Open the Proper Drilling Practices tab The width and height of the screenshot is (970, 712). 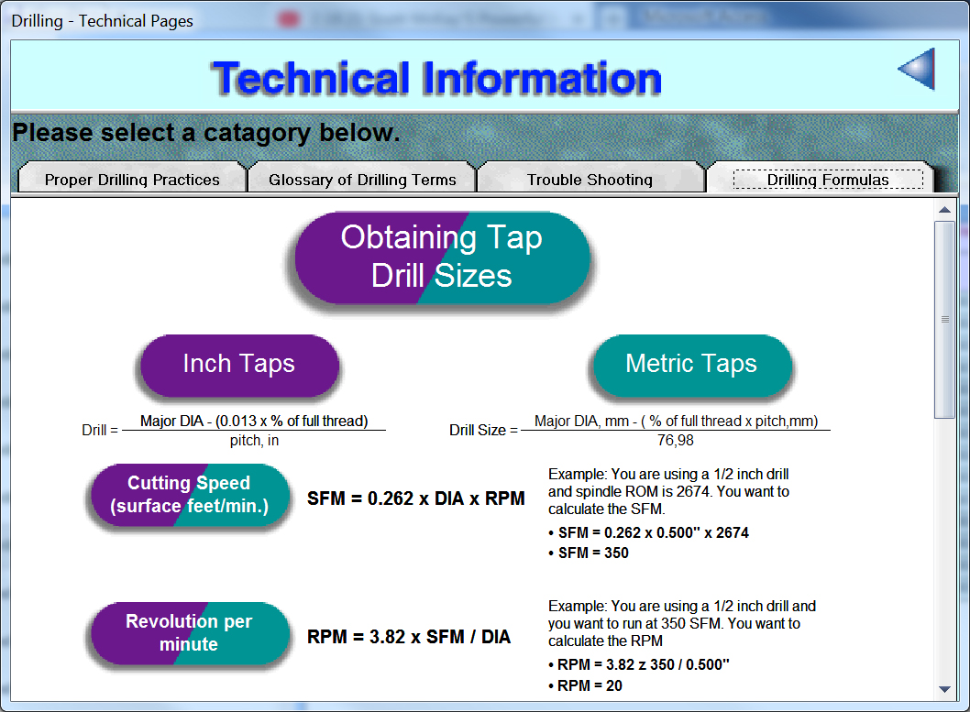pos(132,180)
